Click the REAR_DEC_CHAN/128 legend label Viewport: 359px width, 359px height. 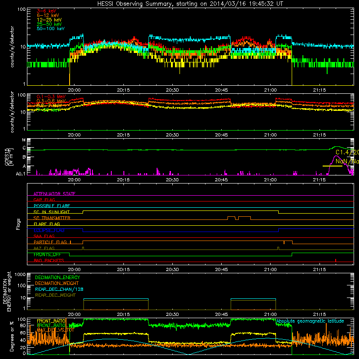[x=59, y=289]
